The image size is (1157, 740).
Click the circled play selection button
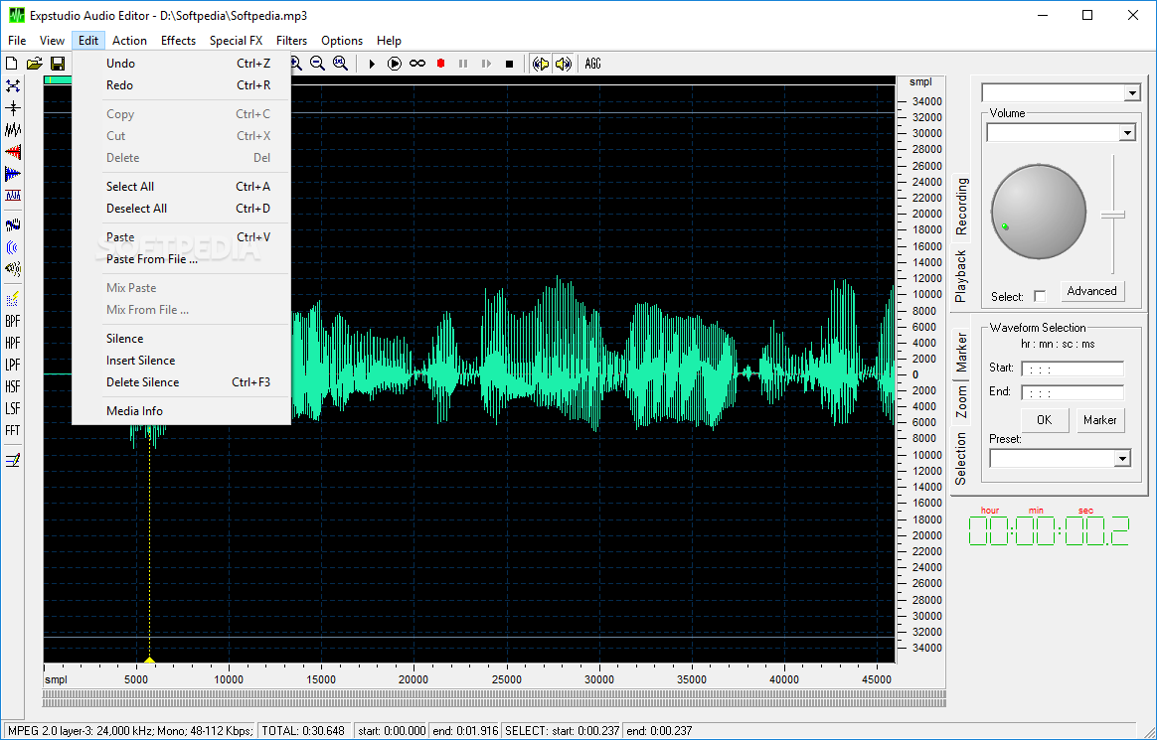(395, 65)
